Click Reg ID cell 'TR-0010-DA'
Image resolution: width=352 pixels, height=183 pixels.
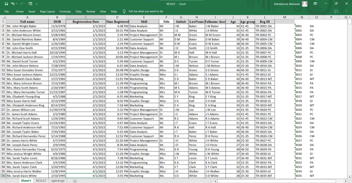(265, 66)
